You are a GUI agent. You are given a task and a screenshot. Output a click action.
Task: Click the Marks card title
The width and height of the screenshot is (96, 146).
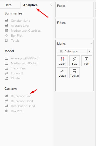pyautogui.click(x=61, y=44)
